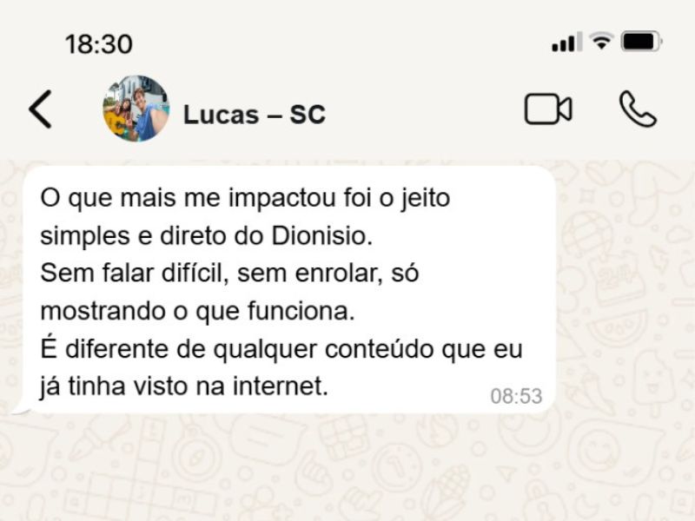The height and width of the screenshot is (521, 695).
Task: Tap the line starting 'O que mais me impactou'
Action: coord(245,198)
